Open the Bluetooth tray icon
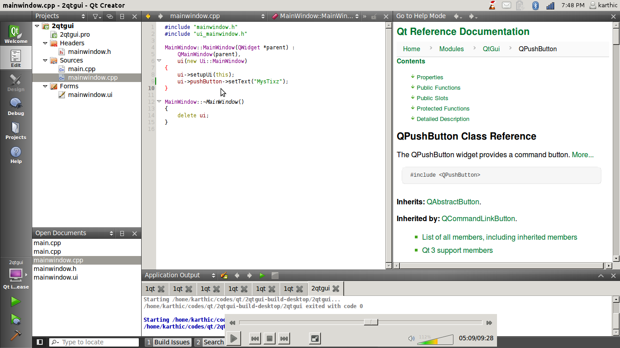620x348 pixels. 535,5
